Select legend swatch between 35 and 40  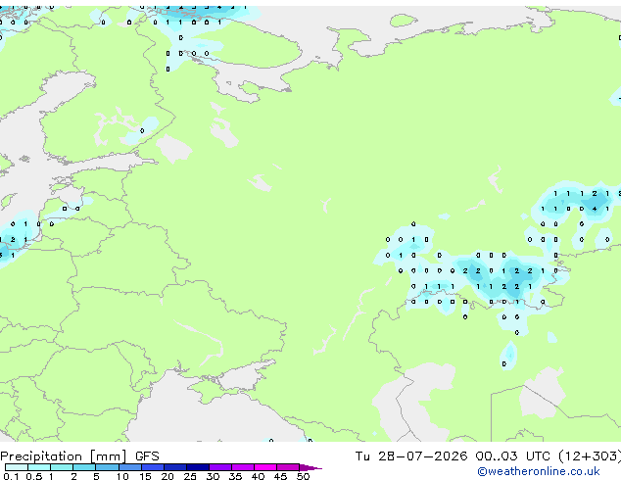[x=243, y=467]
